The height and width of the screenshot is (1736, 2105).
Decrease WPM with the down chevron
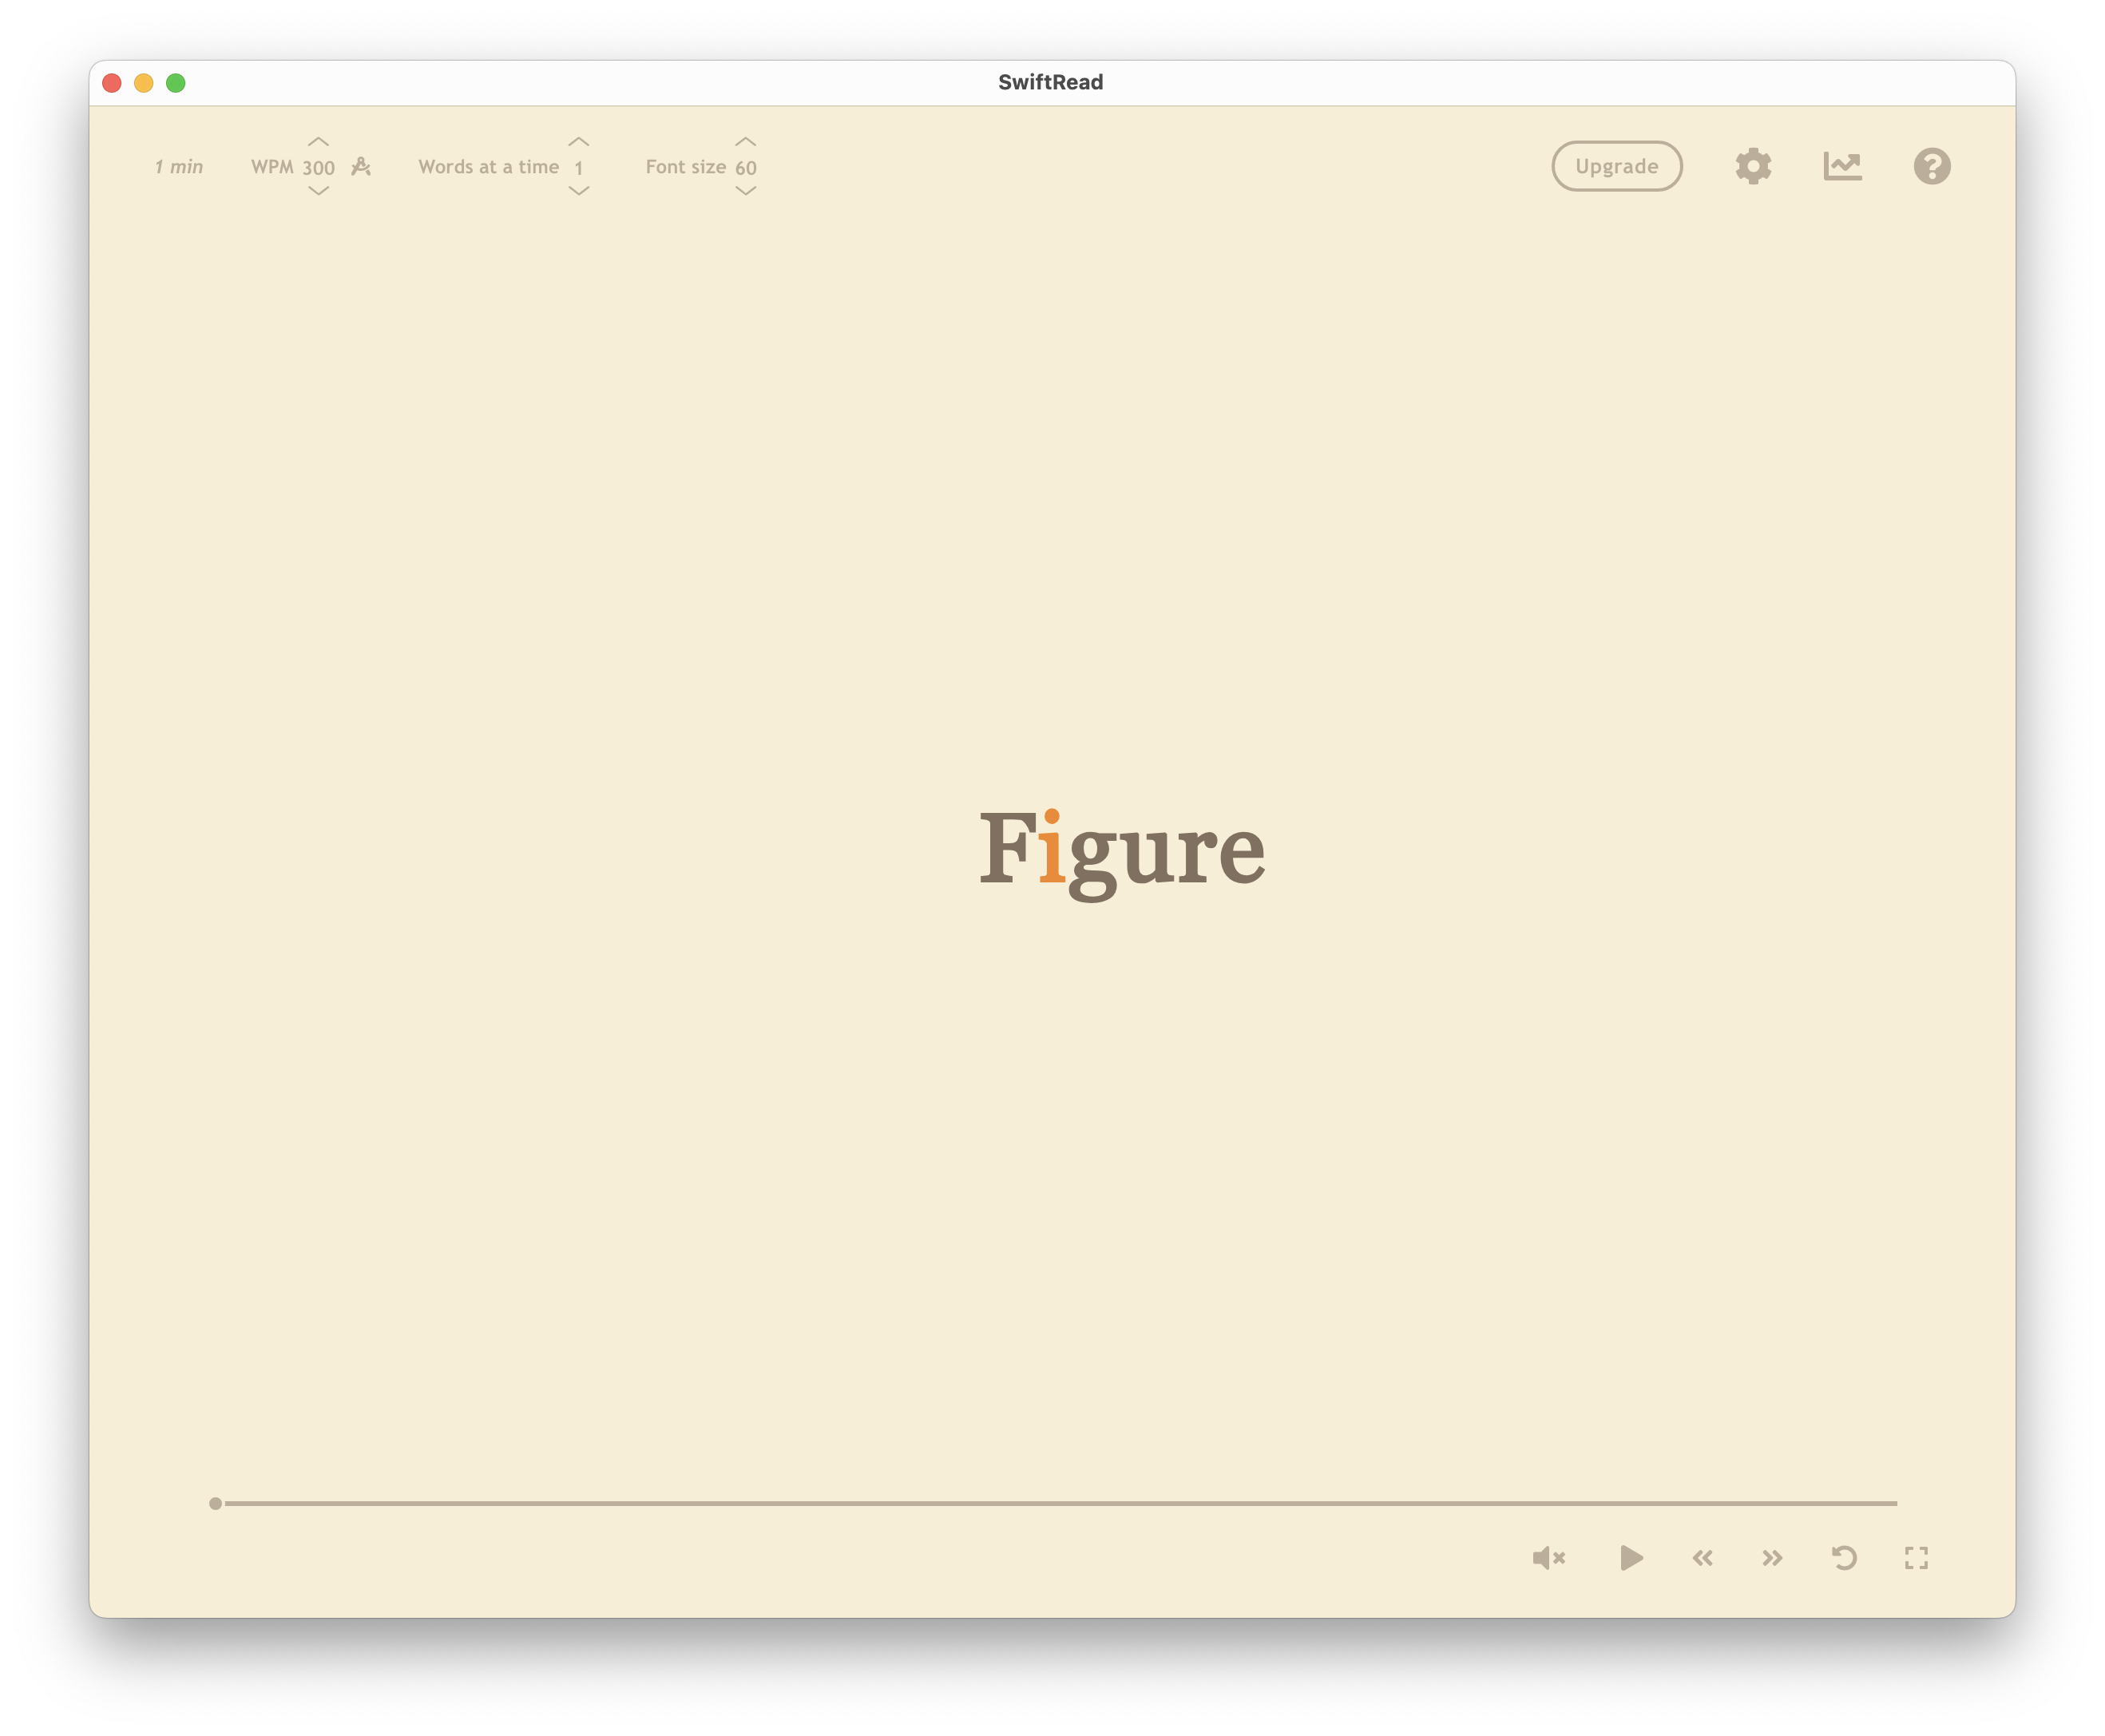[x=318, y=191]
